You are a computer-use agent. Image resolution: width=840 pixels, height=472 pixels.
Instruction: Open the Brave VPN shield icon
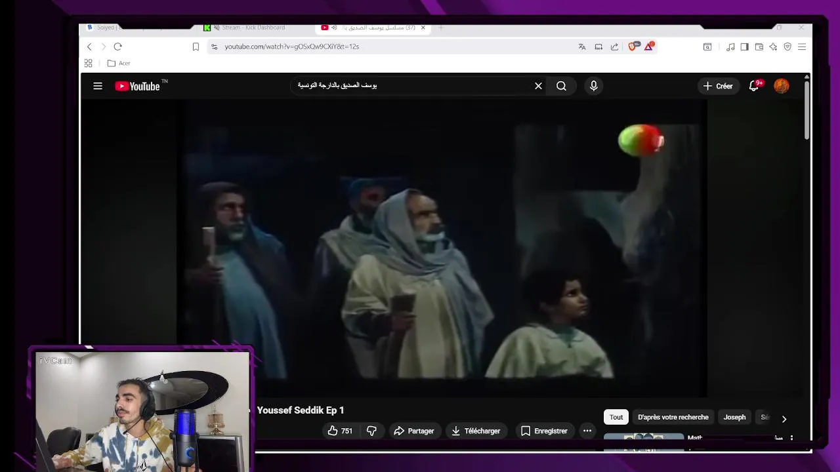click(x=787, y=47)
